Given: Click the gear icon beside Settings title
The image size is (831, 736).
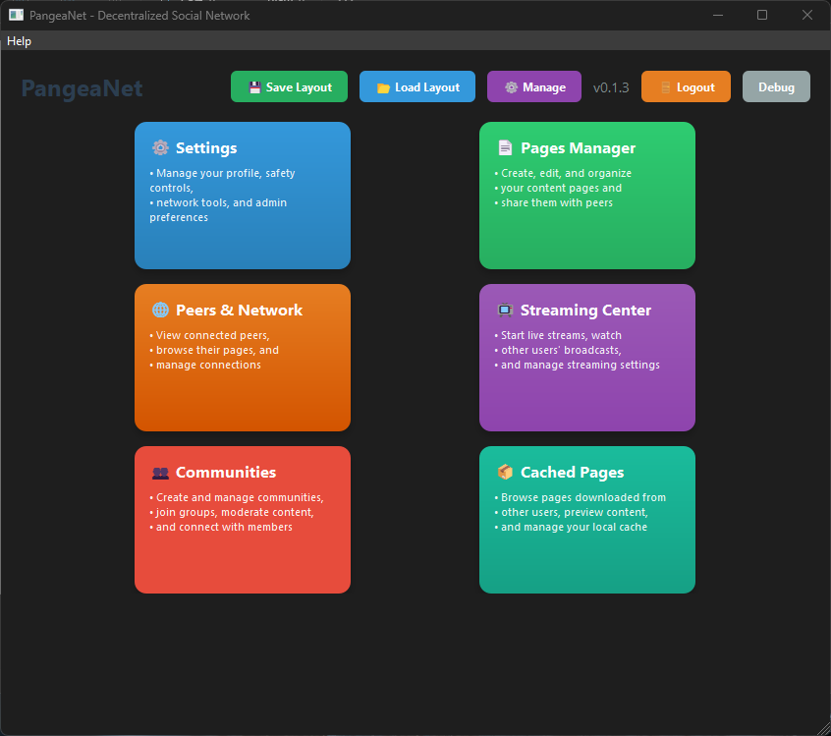Looking at the screenshot, I should pyautogui.click(x=160, y=148).
